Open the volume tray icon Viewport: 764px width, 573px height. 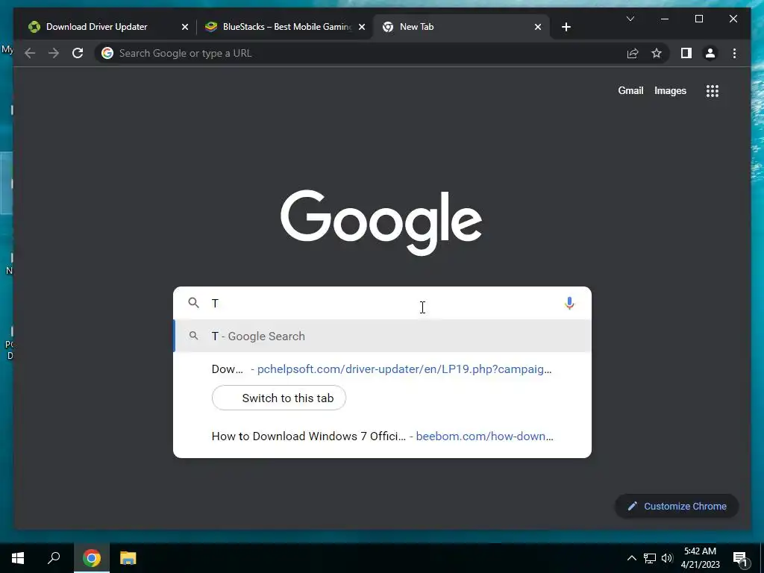667,558
